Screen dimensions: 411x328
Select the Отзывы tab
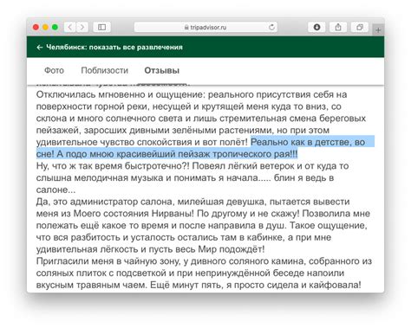[162, 70]
